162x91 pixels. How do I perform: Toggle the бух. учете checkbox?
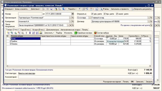(x=105, y=14)
